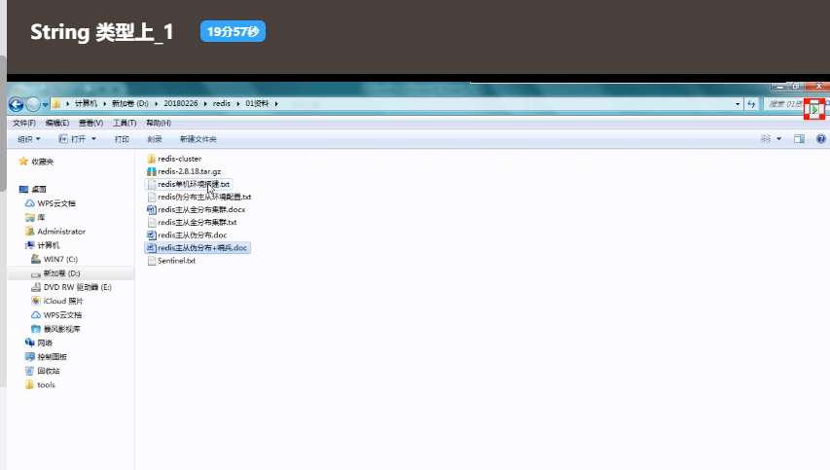
Task: Select the redis breadcrumb segment
Action: point(221,103)
